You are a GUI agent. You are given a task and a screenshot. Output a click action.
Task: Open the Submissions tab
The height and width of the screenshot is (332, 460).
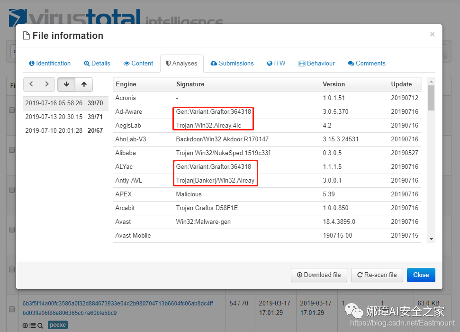tap(232, 64)
